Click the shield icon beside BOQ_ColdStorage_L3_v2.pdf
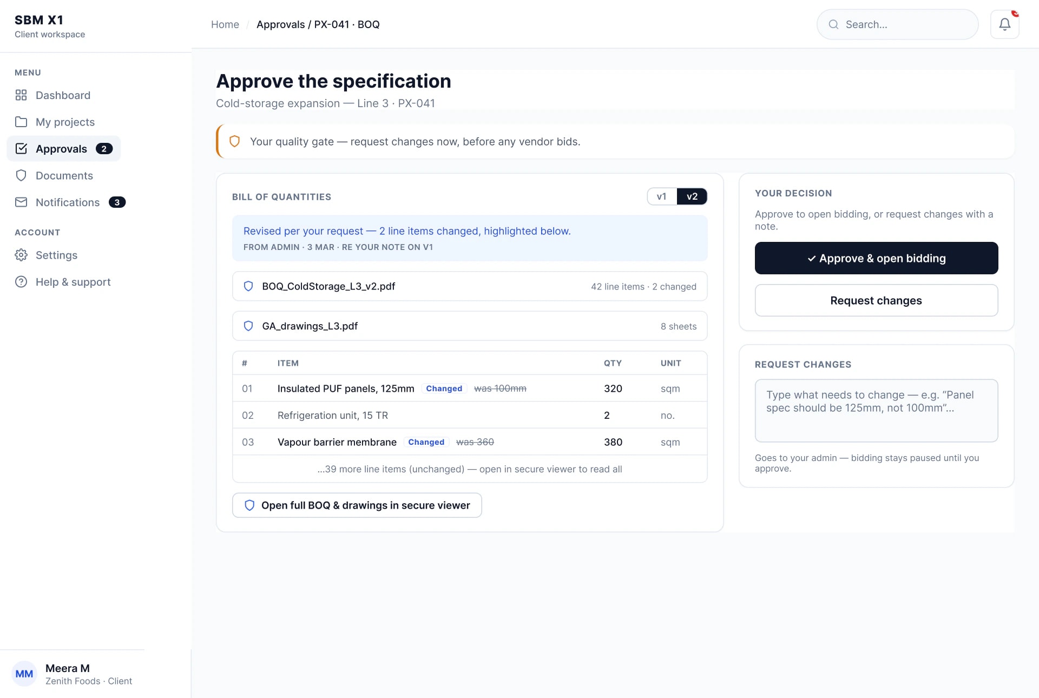1039x698 pixels. (x=248, y=286)
